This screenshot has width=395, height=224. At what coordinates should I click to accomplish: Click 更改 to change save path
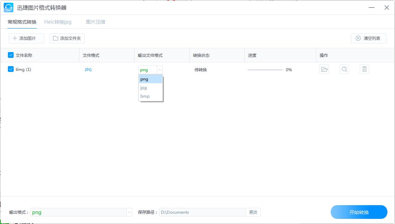253,212
